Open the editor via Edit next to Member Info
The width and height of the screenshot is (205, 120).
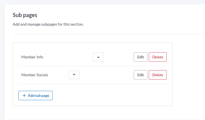tap(141, 57)
